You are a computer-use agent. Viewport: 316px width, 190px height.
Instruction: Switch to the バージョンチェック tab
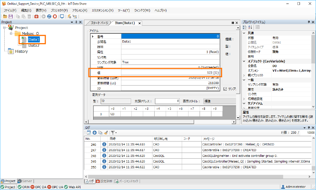(126, 181)
